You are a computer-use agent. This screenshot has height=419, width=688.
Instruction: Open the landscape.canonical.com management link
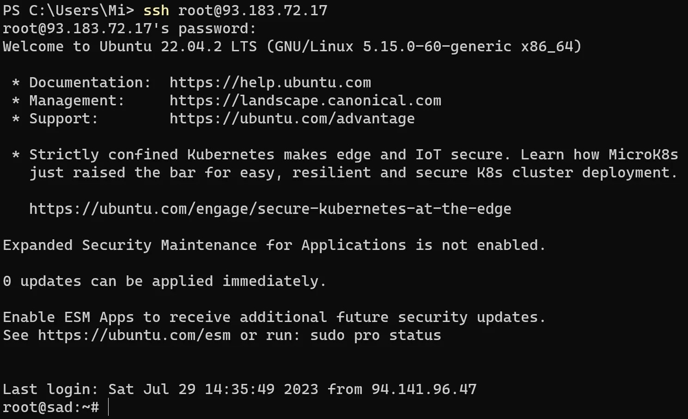[x=305, y=101]
